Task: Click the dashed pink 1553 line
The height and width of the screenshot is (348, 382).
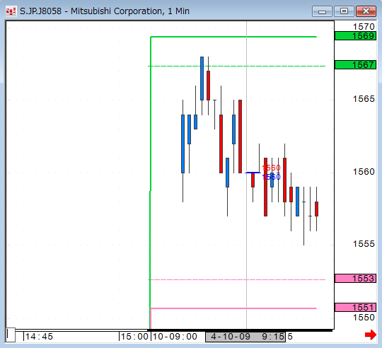Action: tap(236, 279)
